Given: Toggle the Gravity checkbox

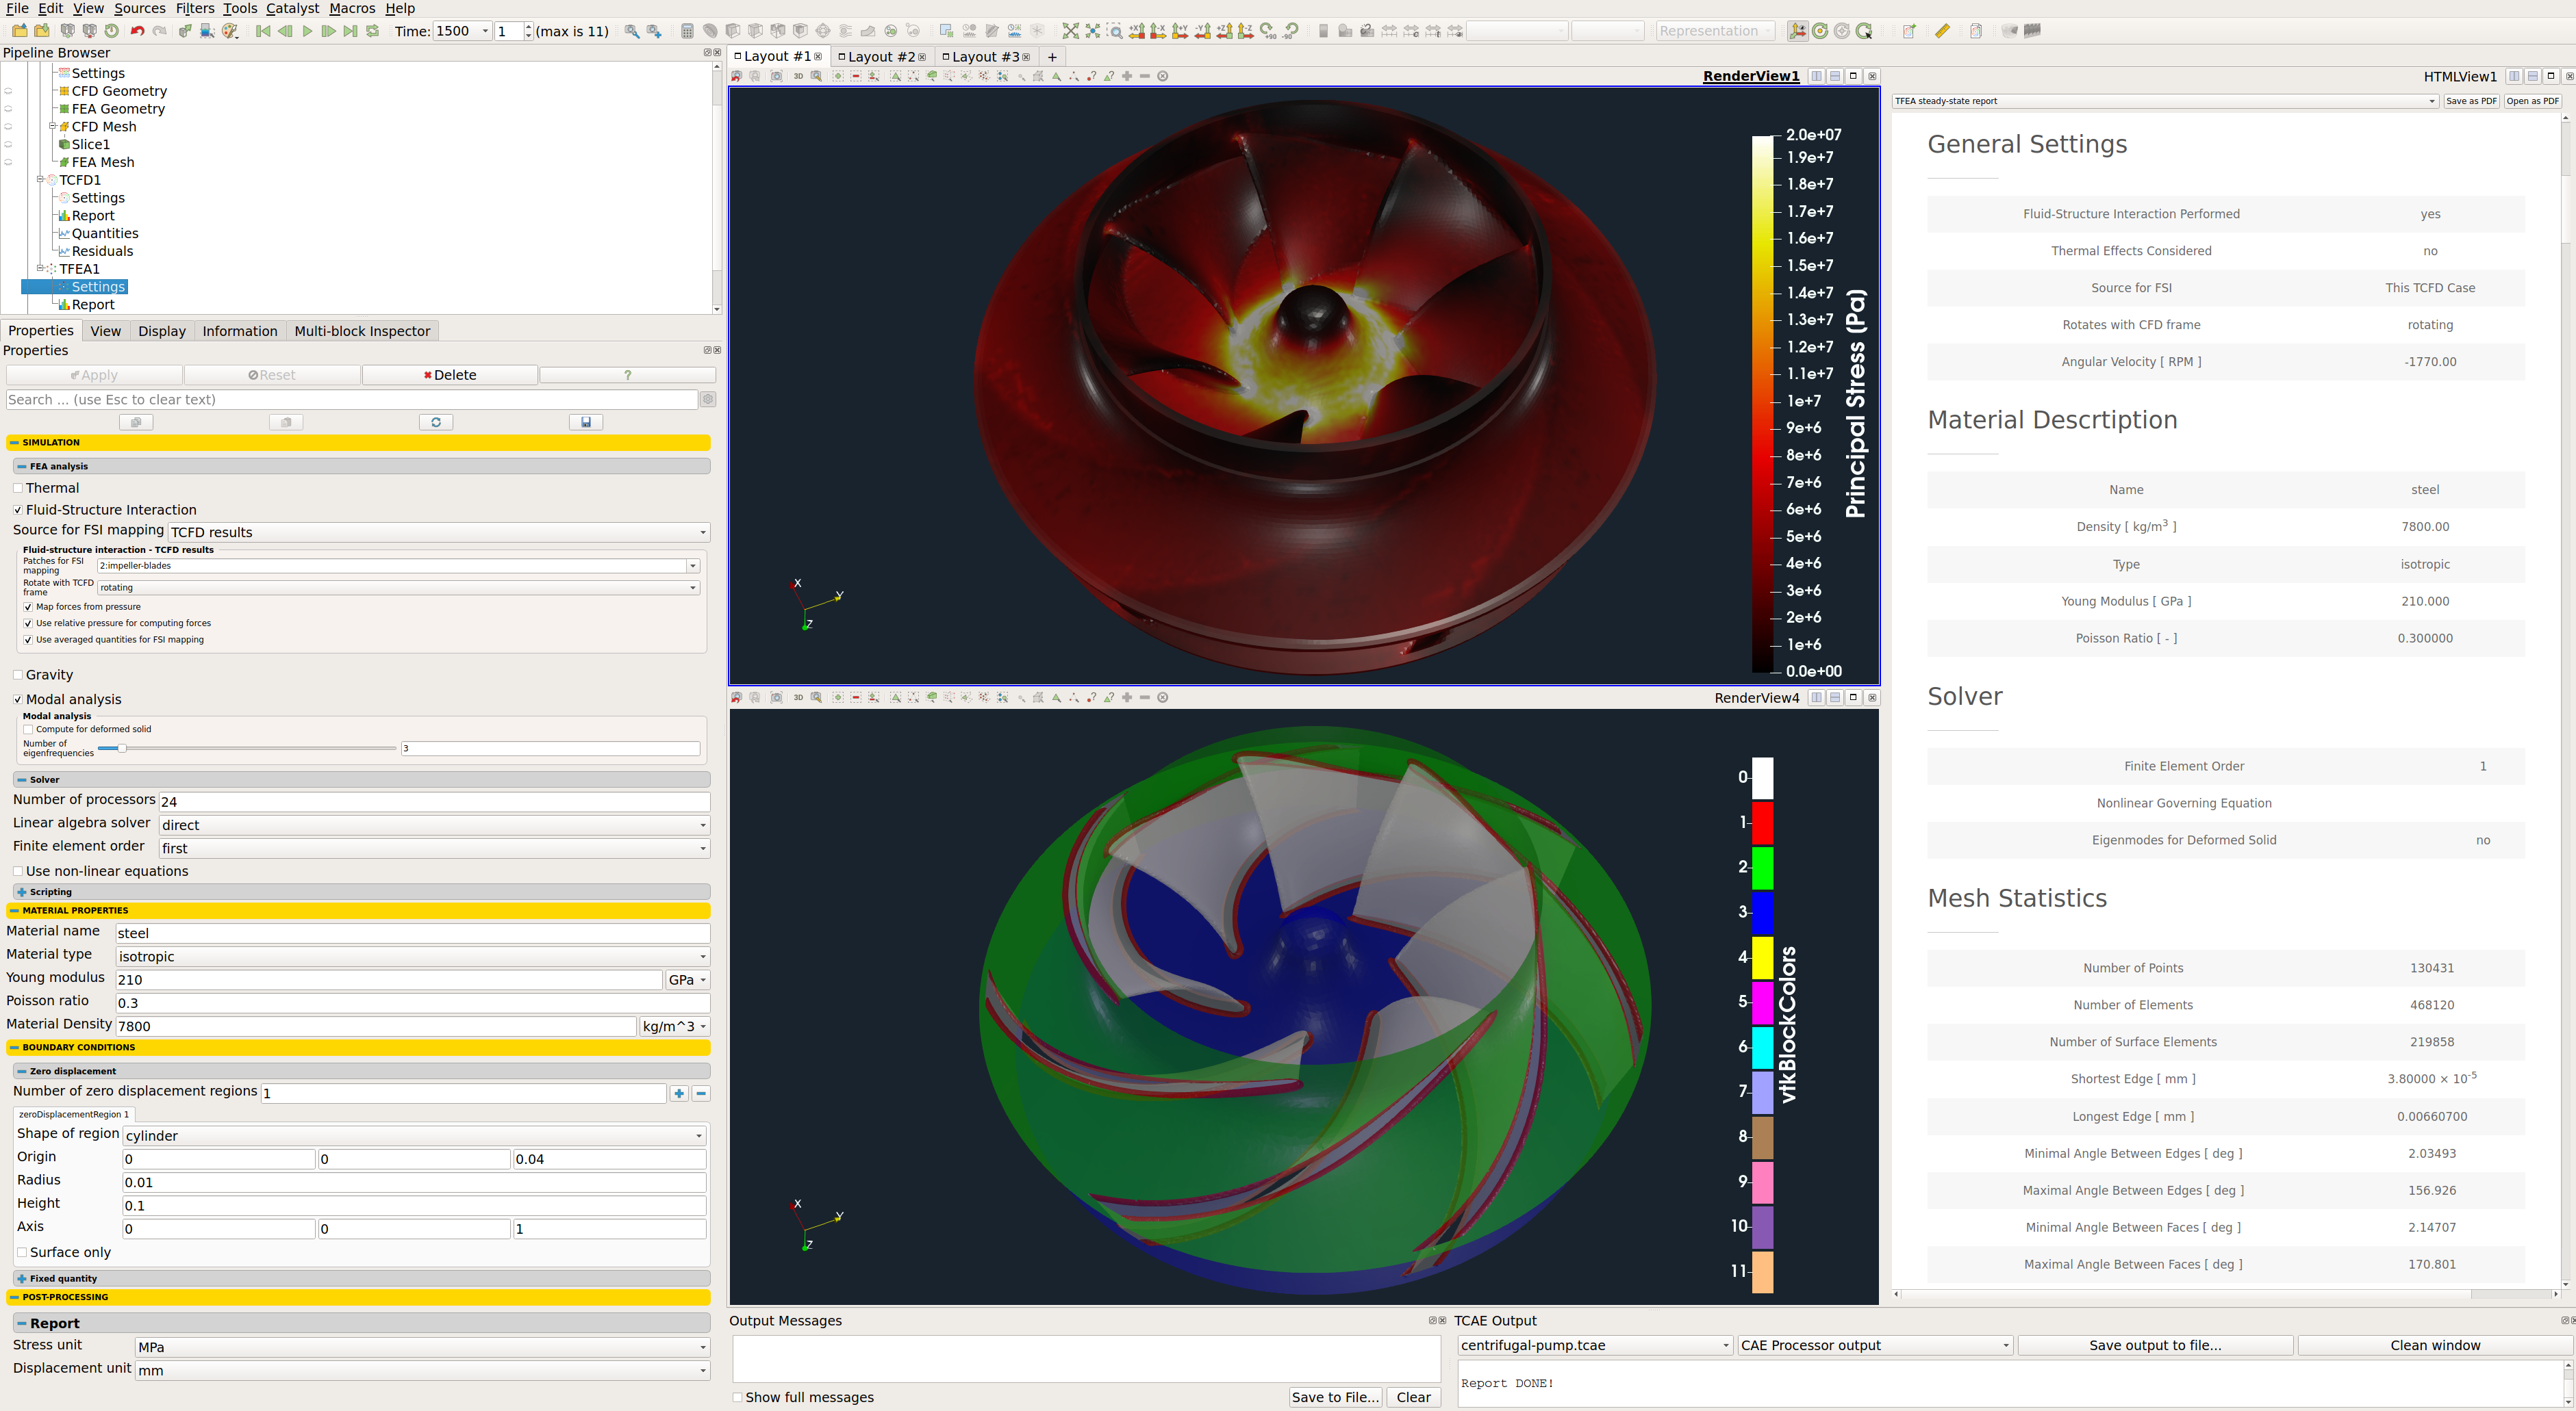Looking at the screenshot, I should click(18, 675).
